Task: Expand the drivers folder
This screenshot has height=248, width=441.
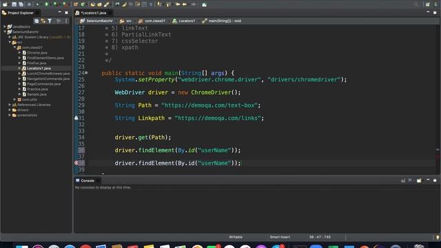Action: [x=10, y=110]
